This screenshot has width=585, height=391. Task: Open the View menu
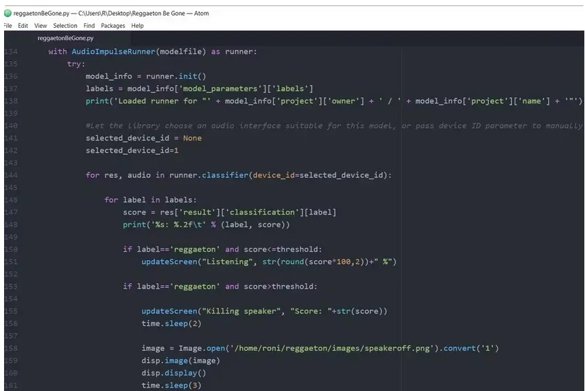tap(41, 26)
